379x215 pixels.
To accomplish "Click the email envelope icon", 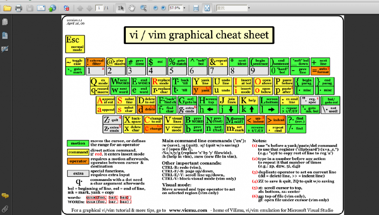I will [x=41, y=8].
